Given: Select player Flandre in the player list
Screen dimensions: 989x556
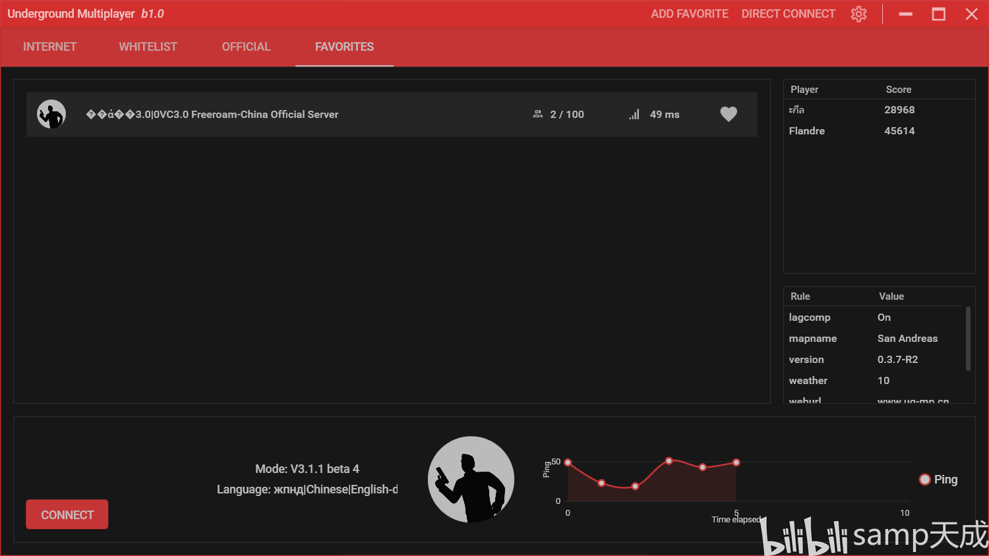Looking at the screenshot, I should tap(879, 131).
